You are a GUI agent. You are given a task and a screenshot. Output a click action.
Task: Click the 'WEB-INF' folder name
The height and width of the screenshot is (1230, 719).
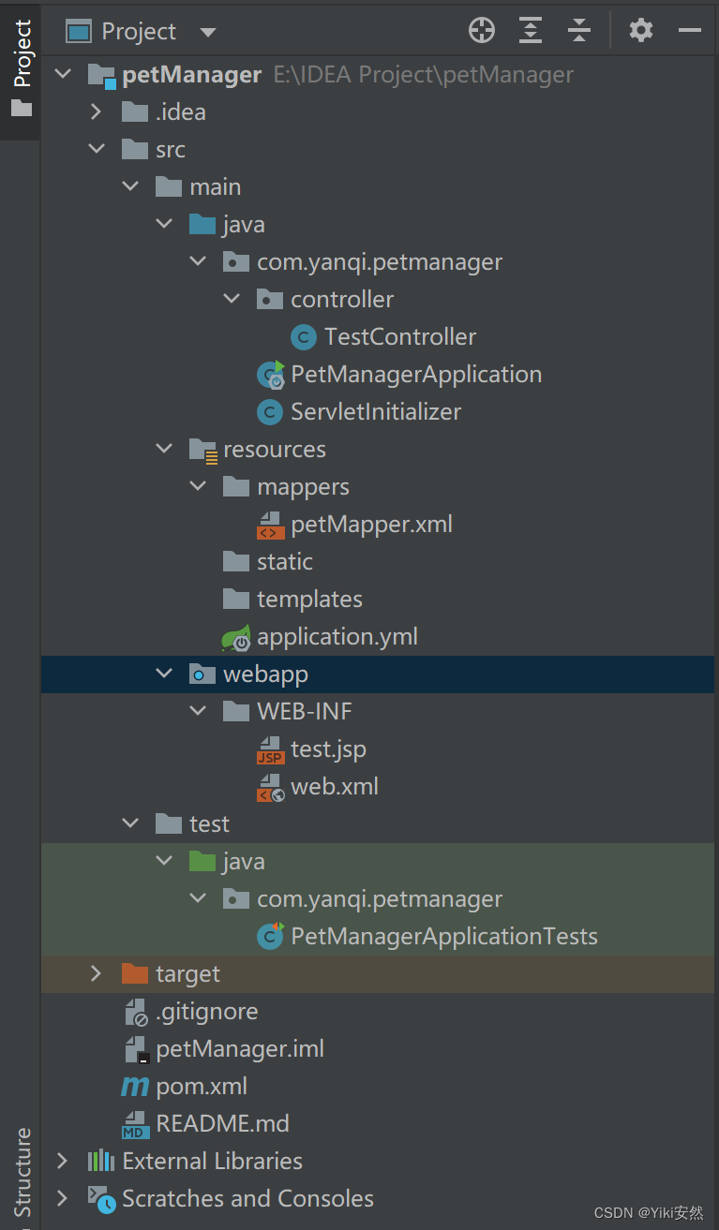coord(305,711)
